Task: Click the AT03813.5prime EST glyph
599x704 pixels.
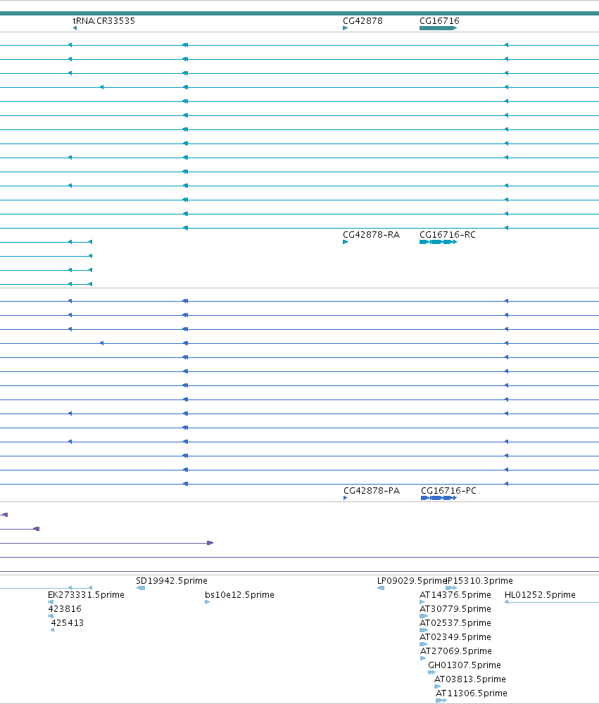Action: pos(437,686)
